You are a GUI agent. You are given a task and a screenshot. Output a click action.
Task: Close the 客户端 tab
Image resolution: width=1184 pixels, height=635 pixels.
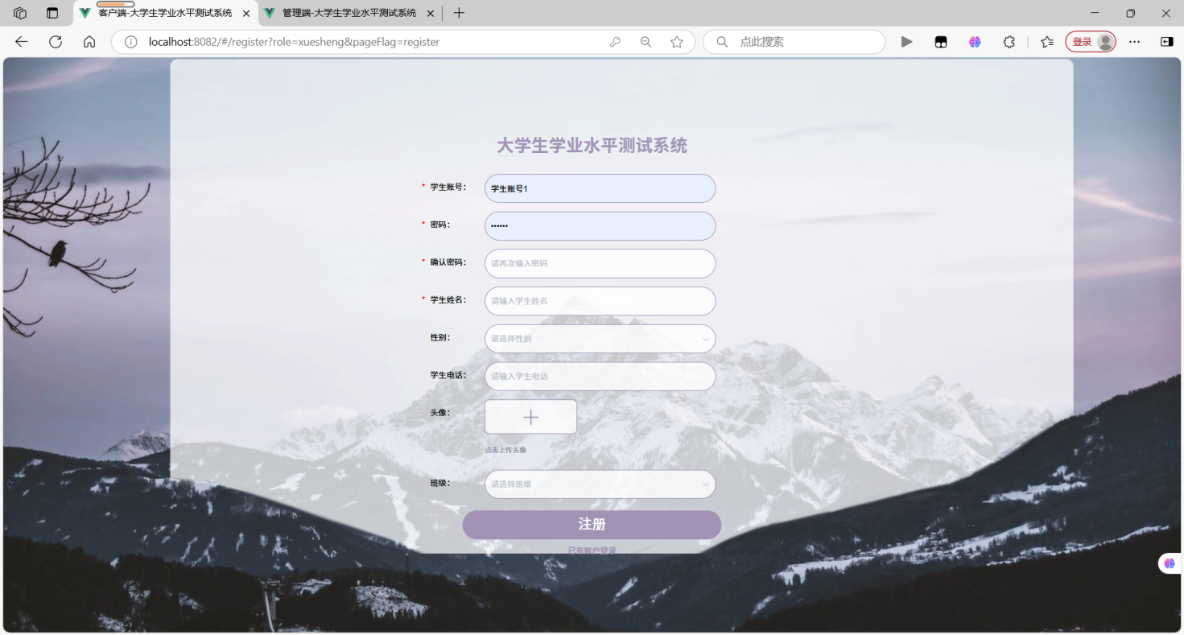click(246, 14)
